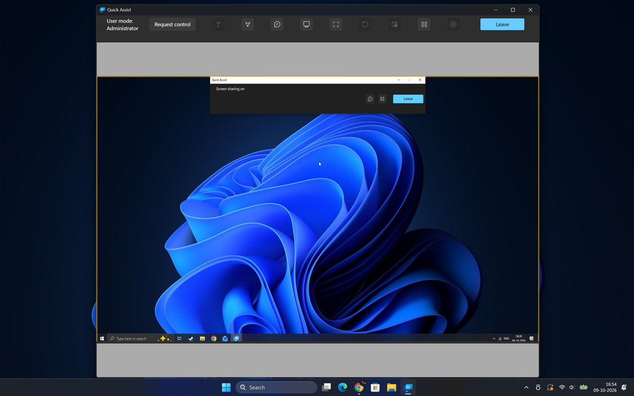Image resolution: width=634 pixels, height=396 pixels.
Task: Activate the annotation pen tool
Action: point(247,24)
